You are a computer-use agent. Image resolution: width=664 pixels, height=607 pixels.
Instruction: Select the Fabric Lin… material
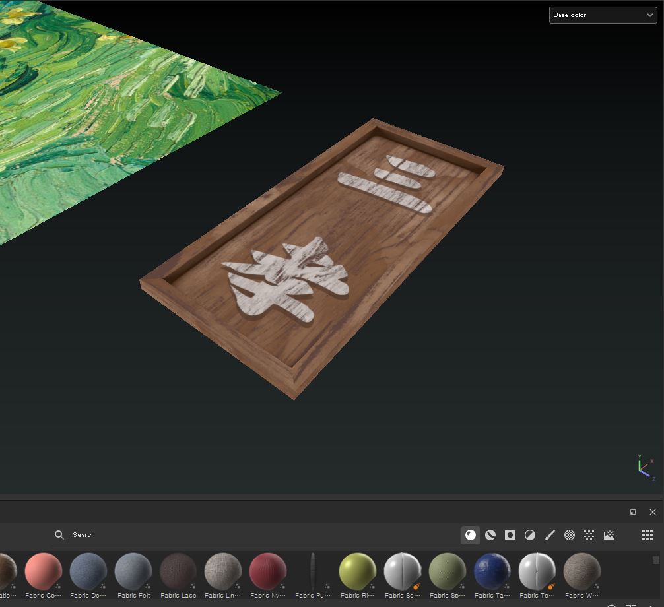[222, 575]
